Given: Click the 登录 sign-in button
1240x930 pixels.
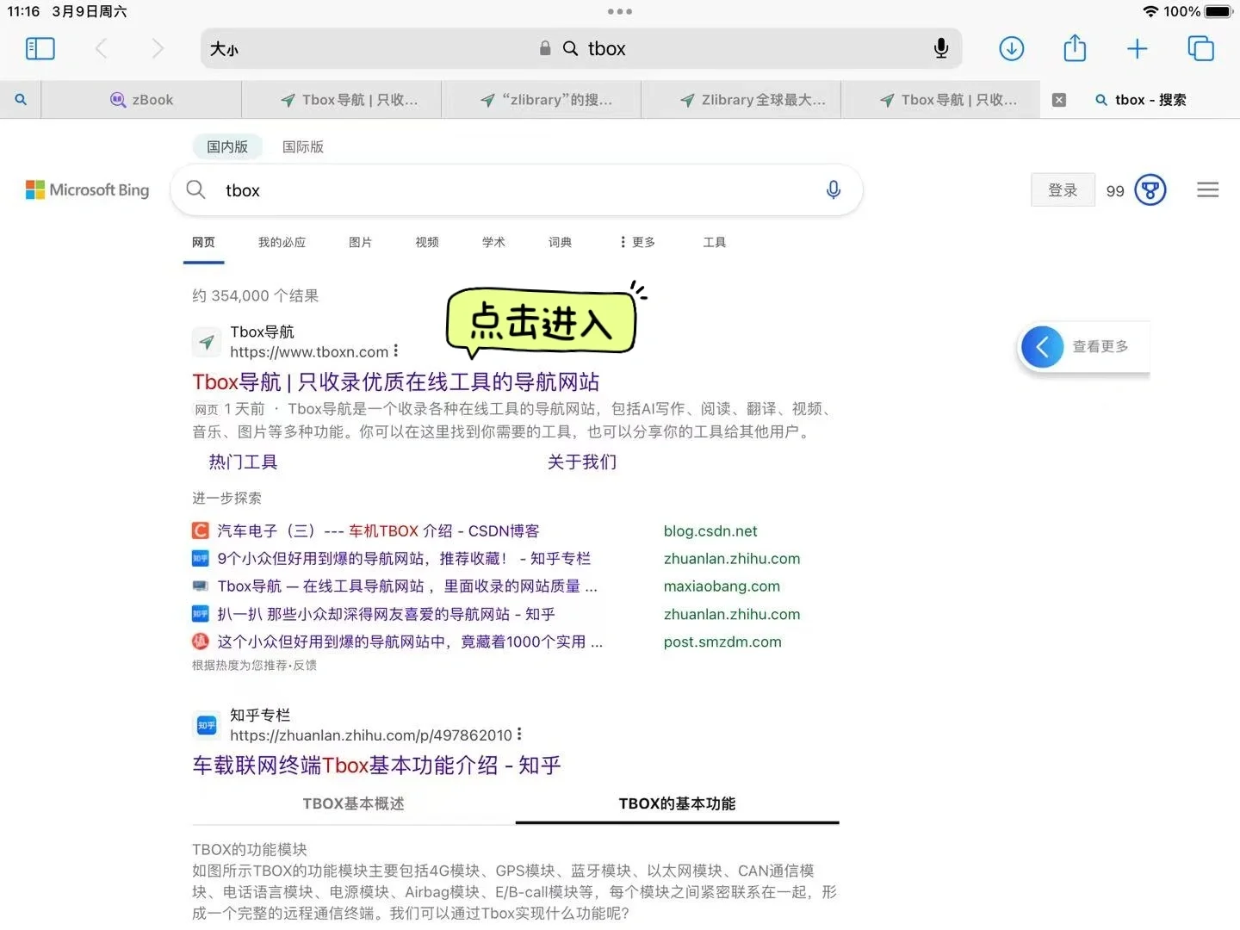Looking at the screenshot, I should coord(1063,189).
